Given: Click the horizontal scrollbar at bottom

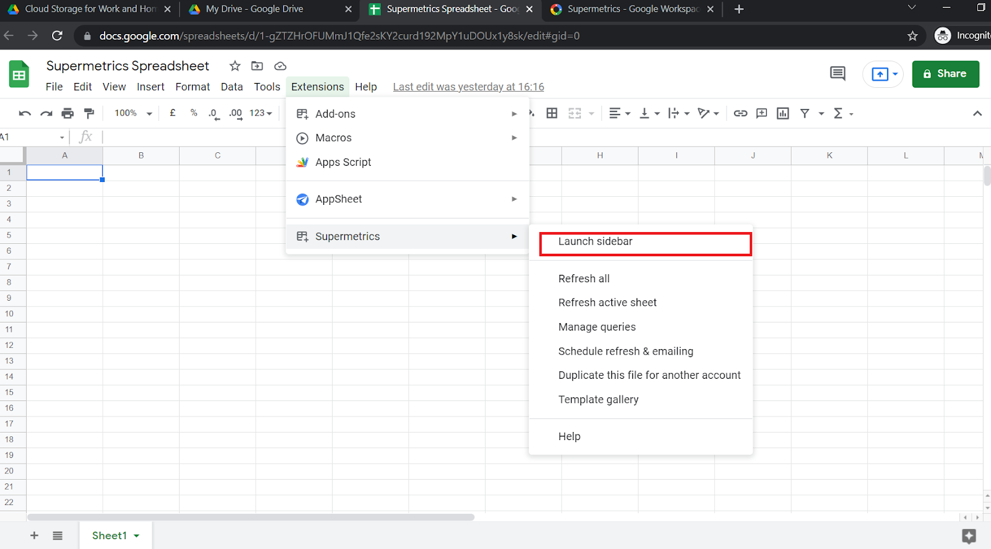Looking at the screenshot, I should (251, 517).
